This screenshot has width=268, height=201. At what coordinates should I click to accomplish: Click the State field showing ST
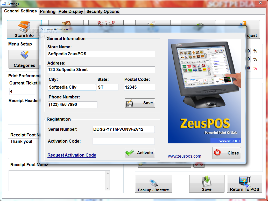coord(108,87)
